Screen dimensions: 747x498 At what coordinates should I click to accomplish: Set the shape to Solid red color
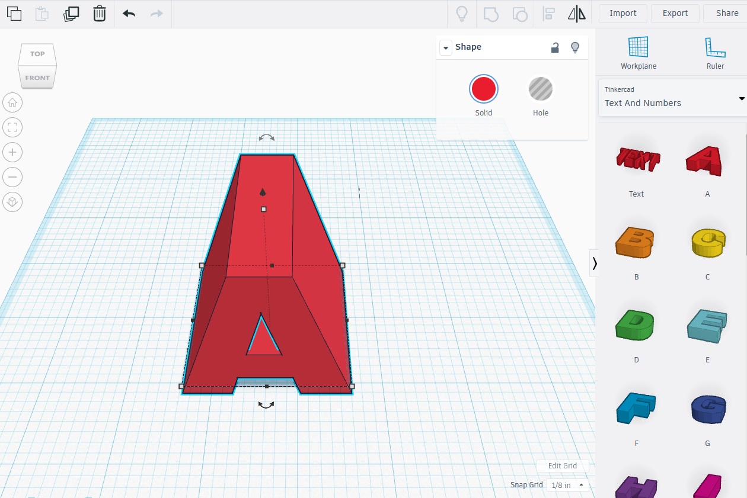[484, 89]
